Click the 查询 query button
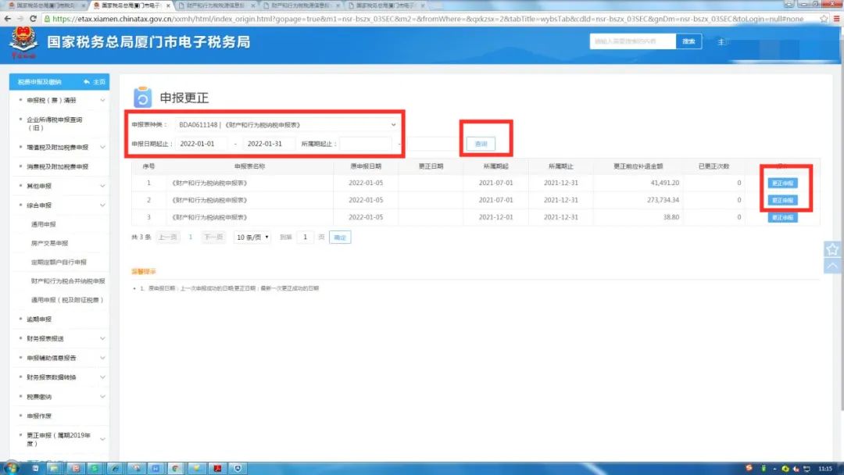844x475 pixels. 481,144
